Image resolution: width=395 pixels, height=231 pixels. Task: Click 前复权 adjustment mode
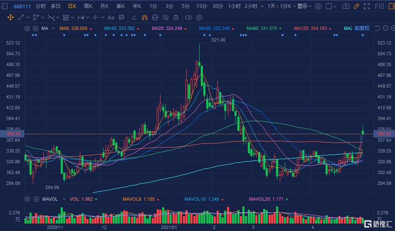pyautogui.click(x=362, y=28)
